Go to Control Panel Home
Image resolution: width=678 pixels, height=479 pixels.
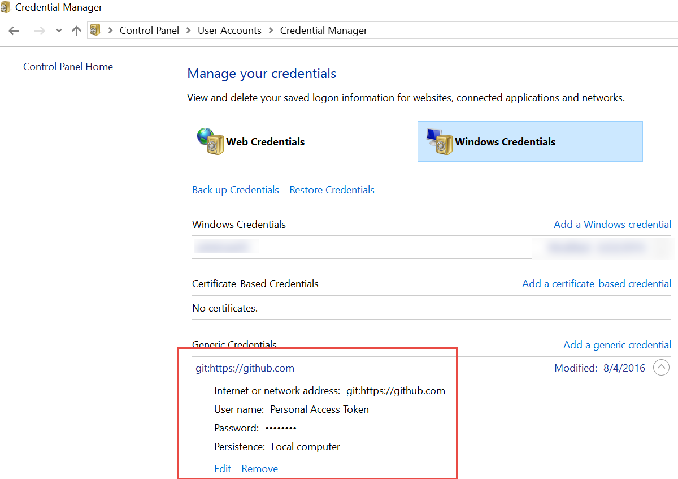(68, 67)
